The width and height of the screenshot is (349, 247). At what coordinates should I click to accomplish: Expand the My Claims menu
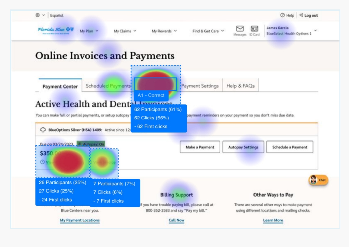(125, 31)
